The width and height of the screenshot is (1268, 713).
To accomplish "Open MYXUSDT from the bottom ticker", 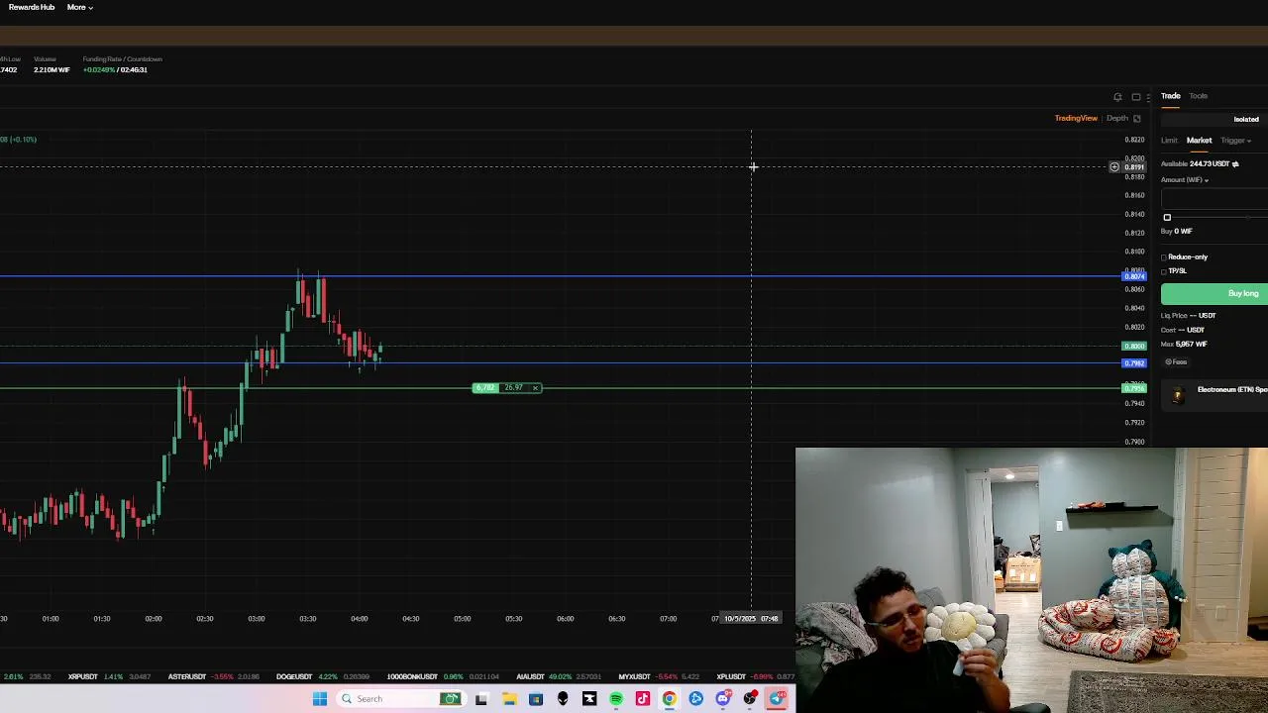I will (634, 677).
